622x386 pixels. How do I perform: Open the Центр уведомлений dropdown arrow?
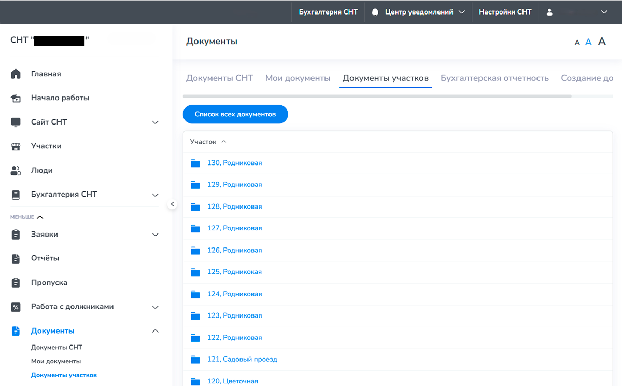point(462,12)
